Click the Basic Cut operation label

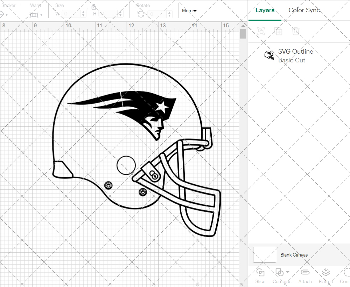(292, 60)
